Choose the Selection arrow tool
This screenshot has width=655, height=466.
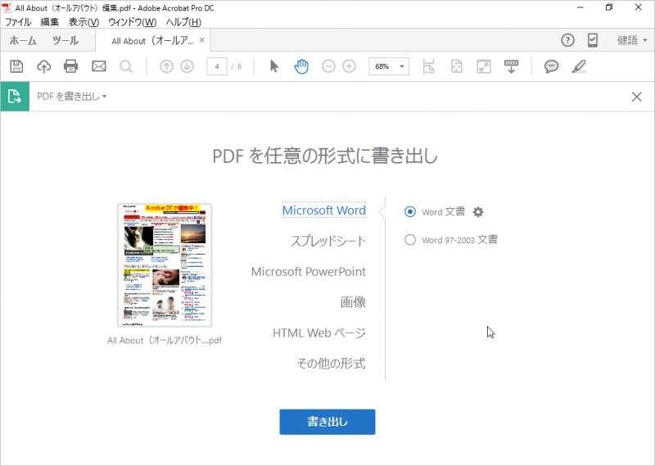coord(274,66)
